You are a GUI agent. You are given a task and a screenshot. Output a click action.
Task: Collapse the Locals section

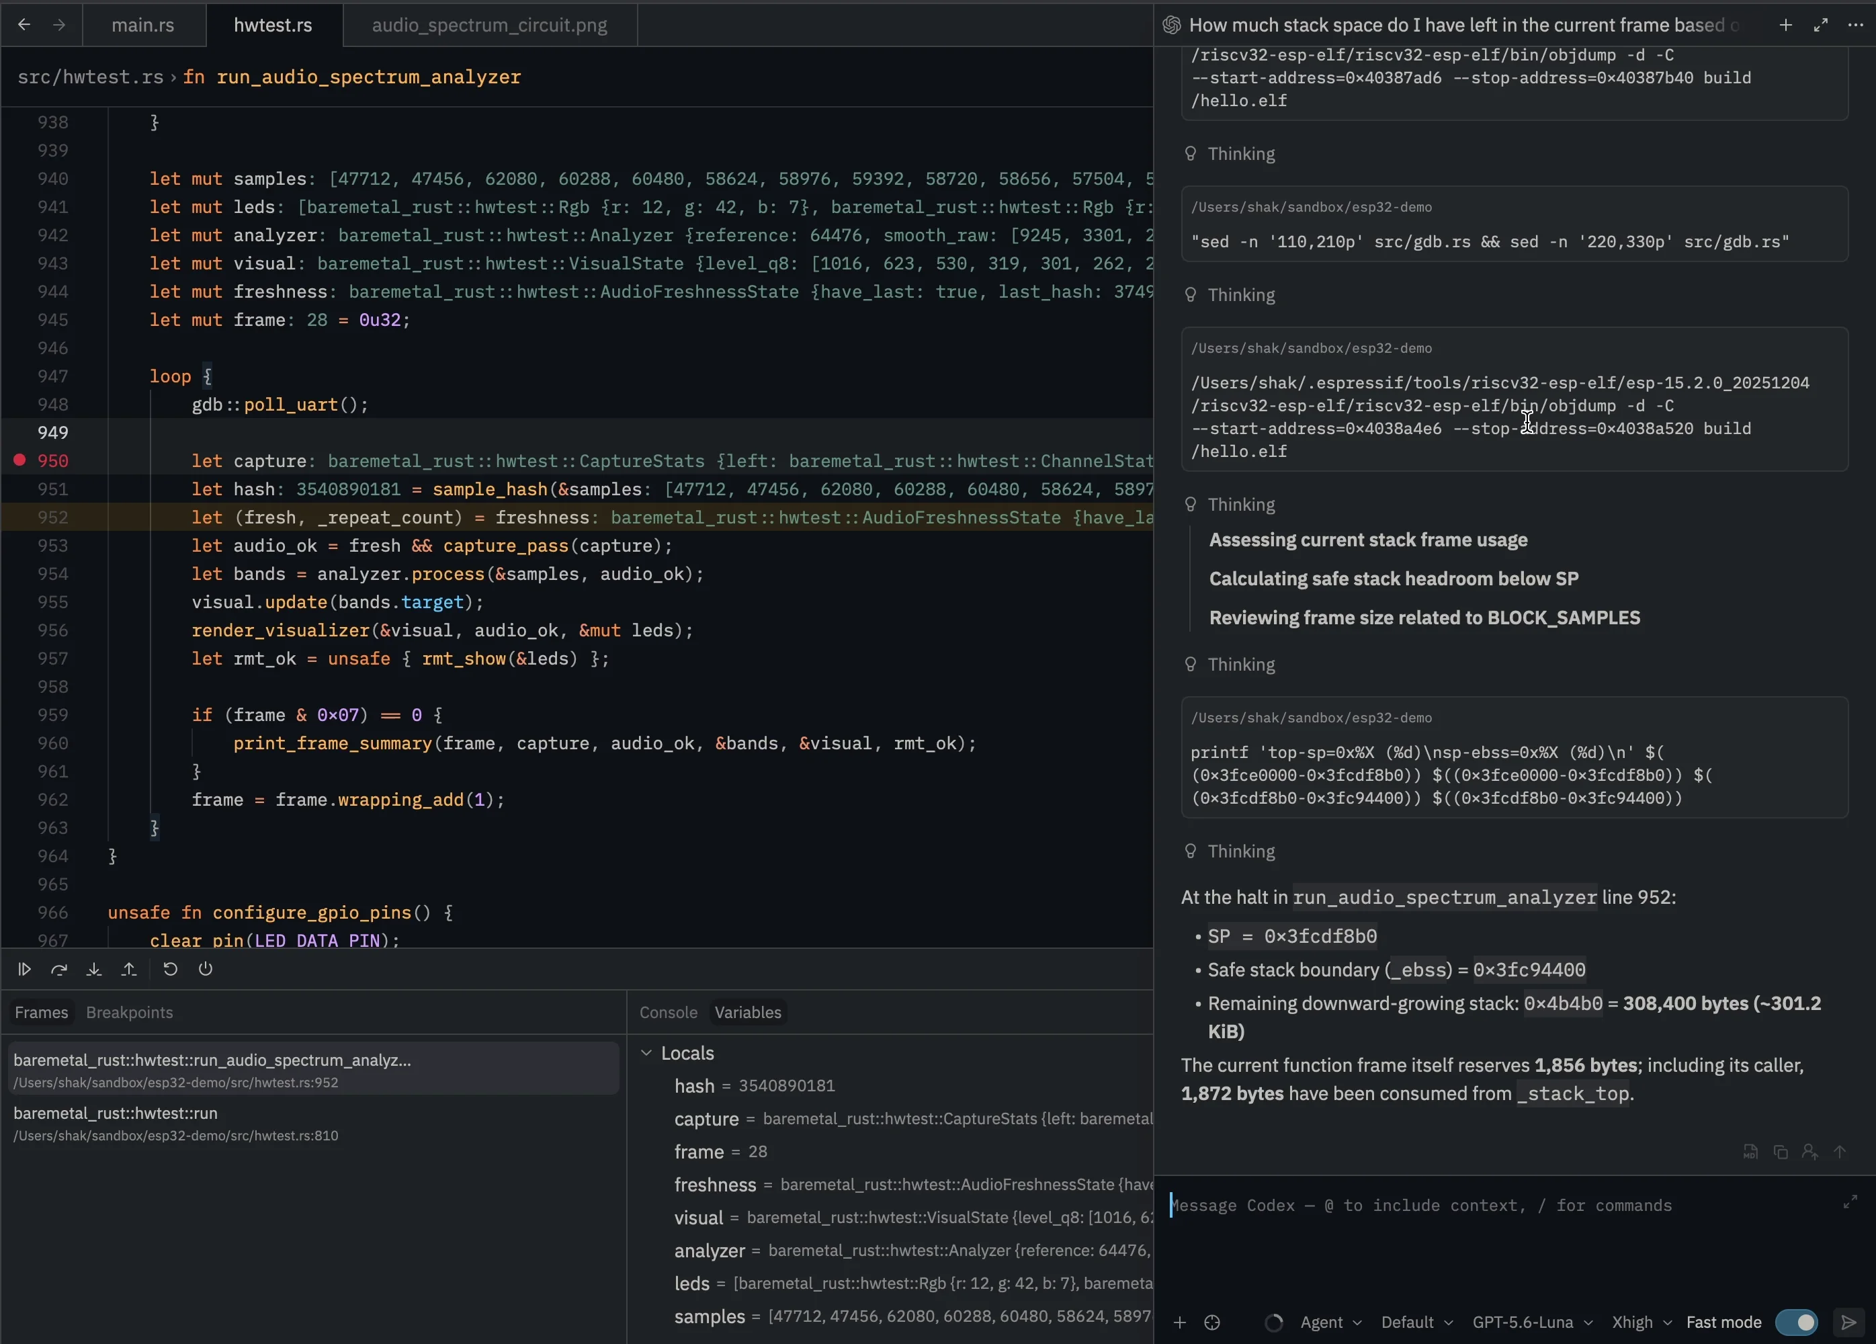pos(646,1053)
